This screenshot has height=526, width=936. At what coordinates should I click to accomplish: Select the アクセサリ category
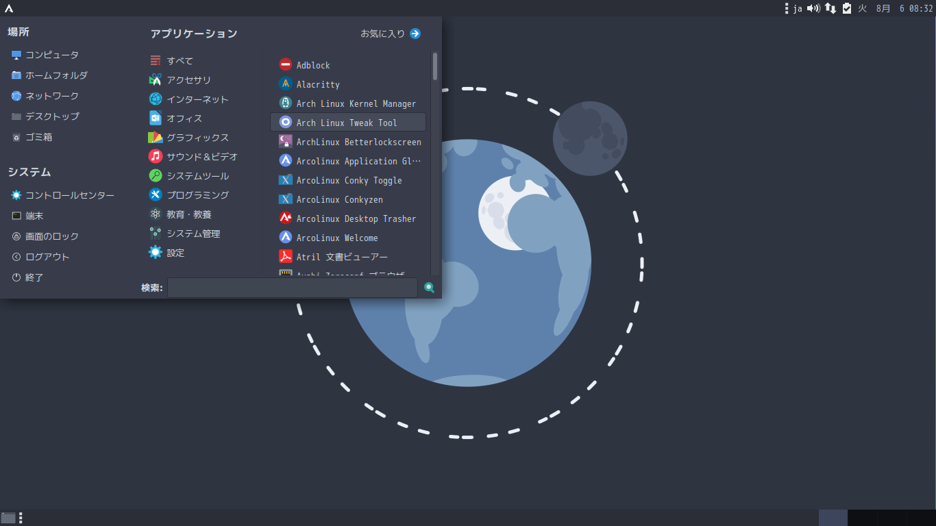pos(180,80)
